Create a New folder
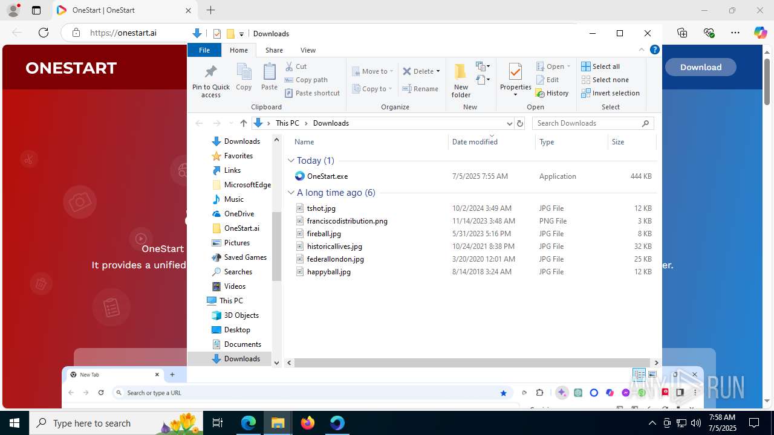The image size is (774, 435). click(x=461, y=80)
